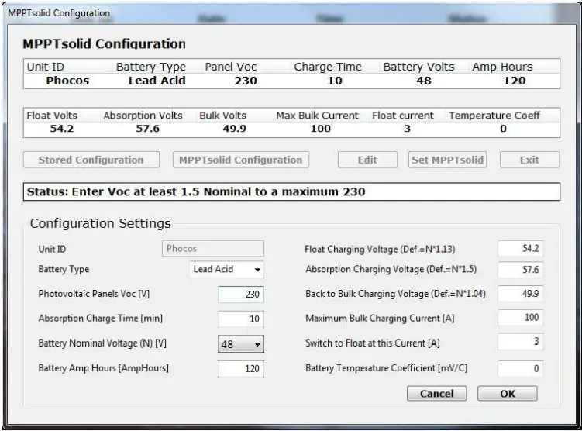Click the Exit button
582x431 pixels.
(529, 160)
